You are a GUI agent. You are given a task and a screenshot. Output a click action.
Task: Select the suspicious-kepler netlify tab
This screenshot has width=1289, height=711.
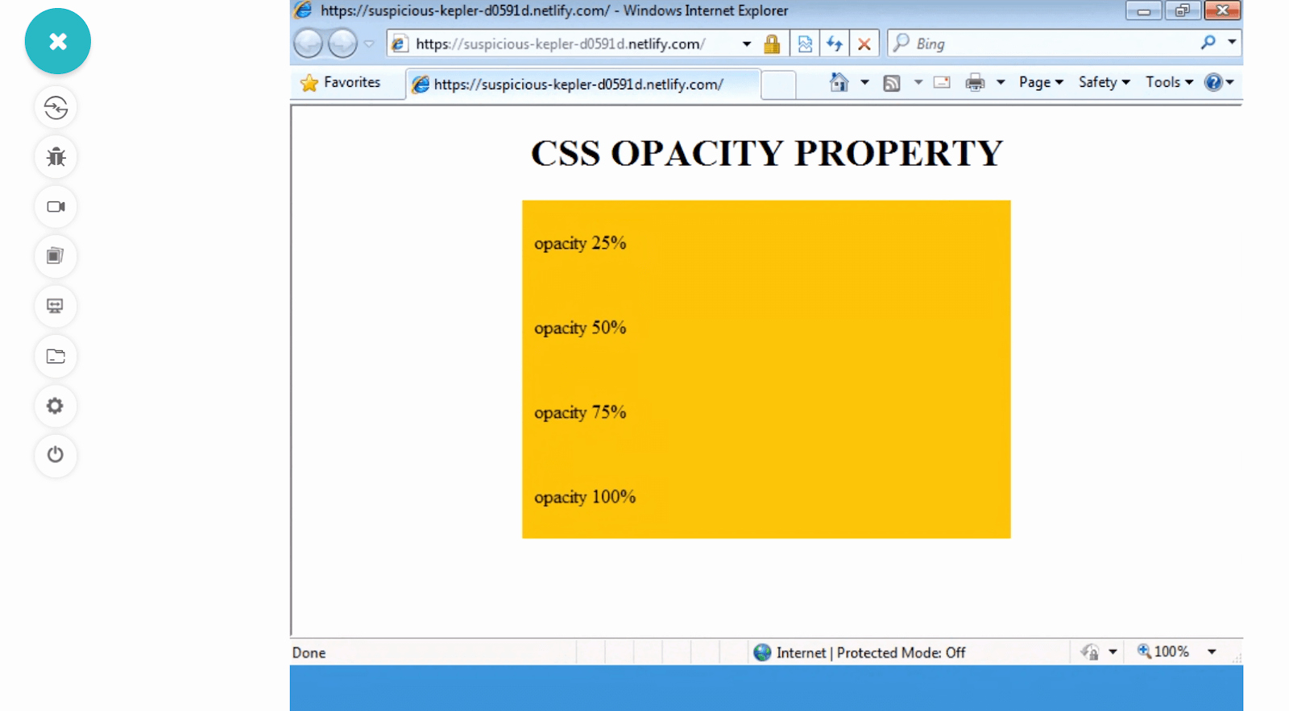click(582, 84)
